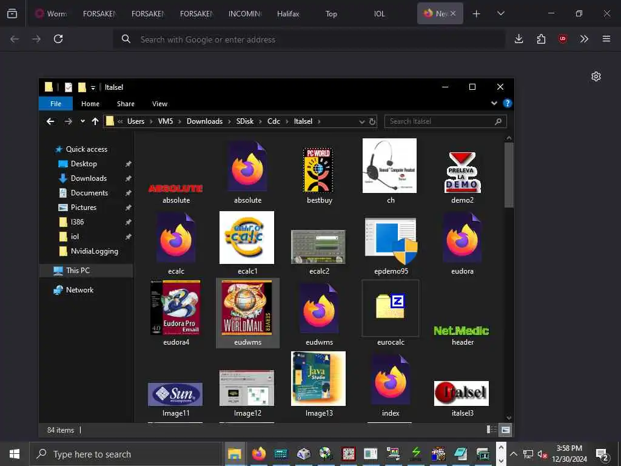This screenshot has width=621, height=466.
Task: Go back in File Explorer
Action: pyautogui.click(x=50, y=121)
